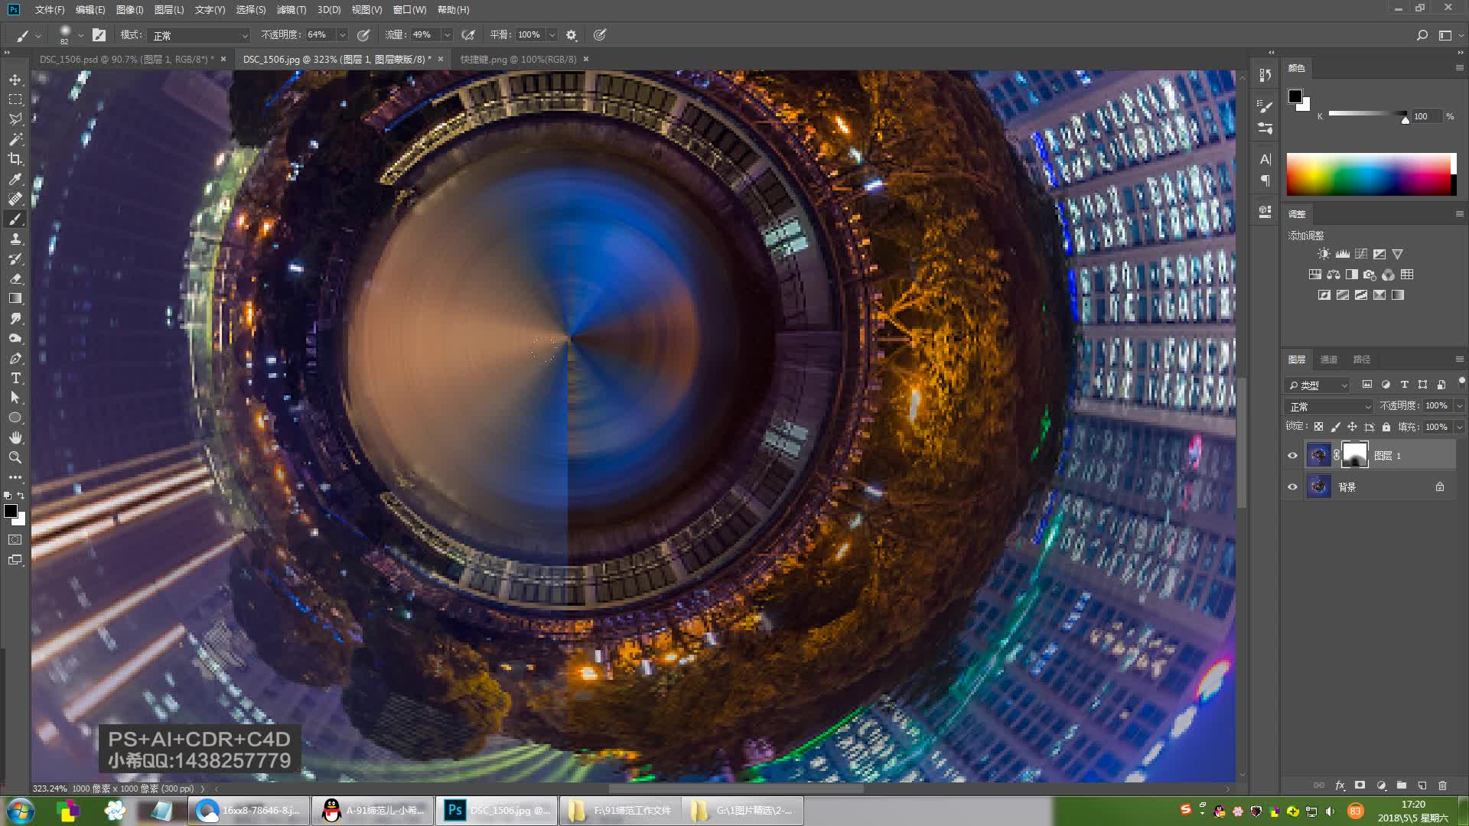The image size is (1469, 826).
Task: Select the Zoom tool
Action: [x=15, y=457]
